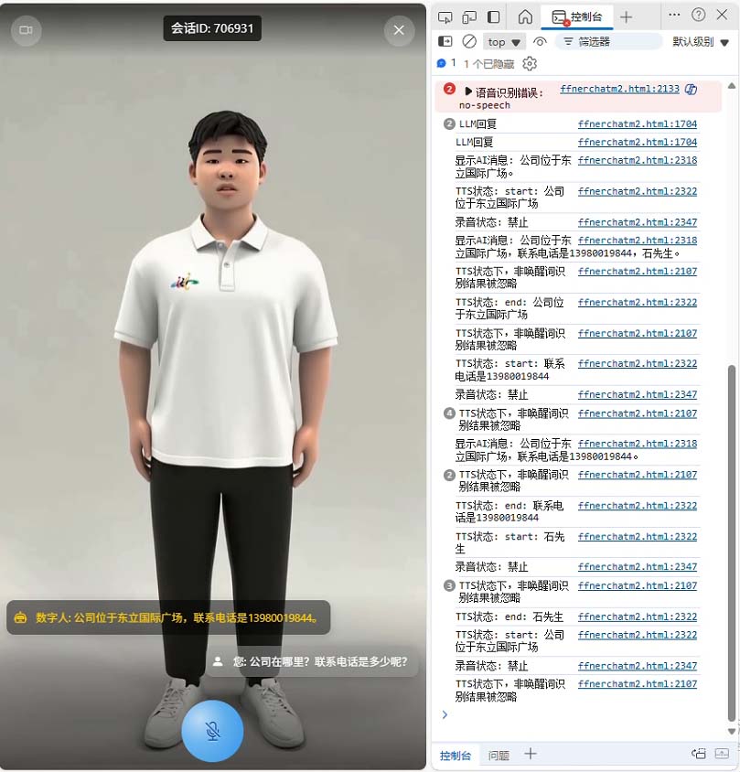Open console settings gear icon
The image size is (740, 772).
(x=530, y=64)
